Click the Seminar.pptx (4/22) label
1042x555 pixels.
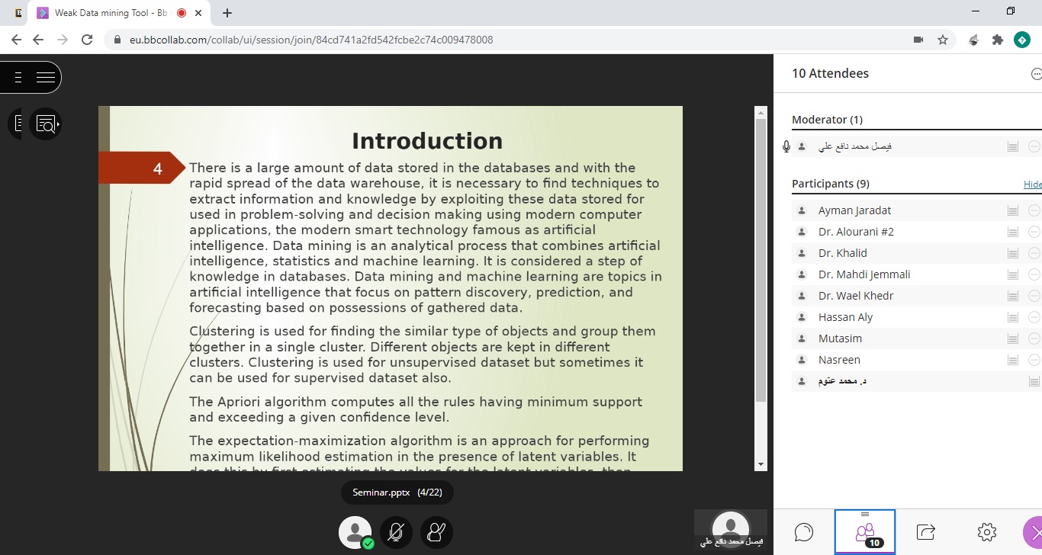click(x=397, y=493)
